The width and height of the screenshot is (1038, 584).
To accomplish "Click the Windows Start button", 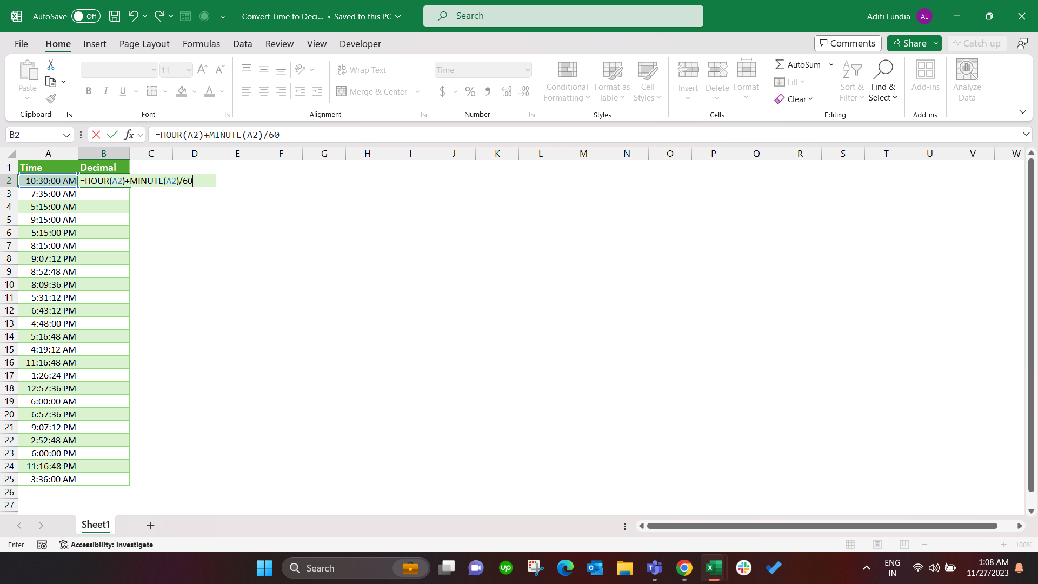I will (264, 568).
